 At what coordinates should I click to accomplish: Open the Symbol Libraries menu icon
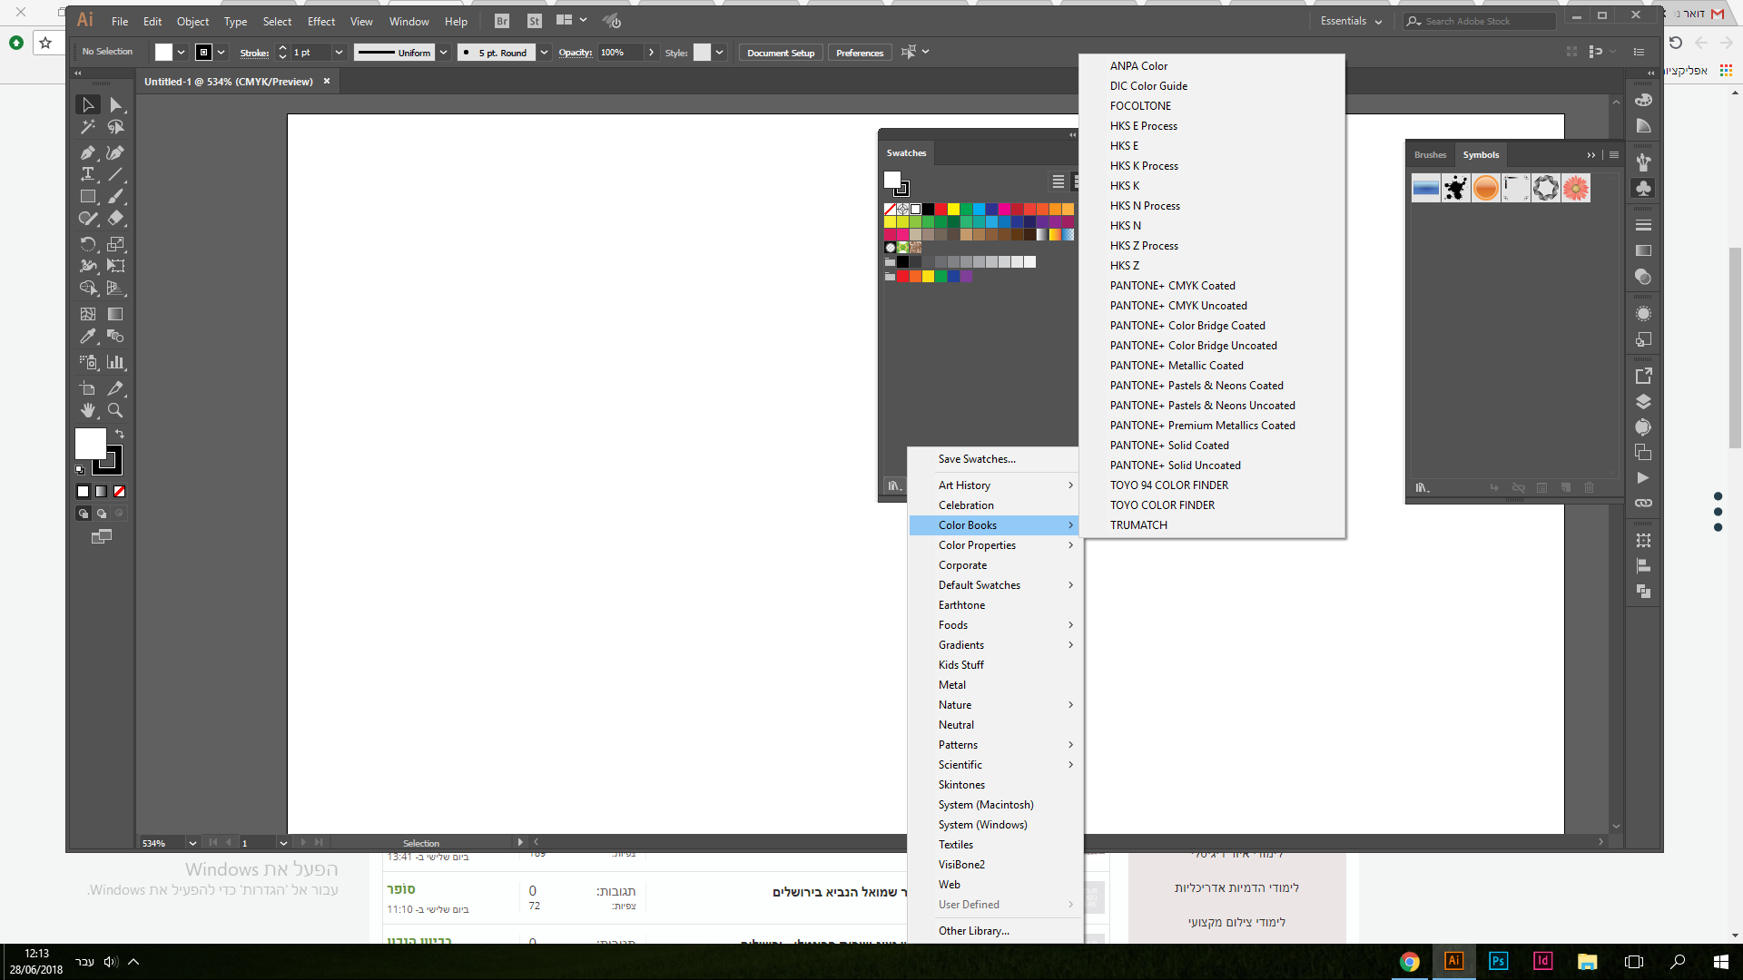click(1423, 488)
